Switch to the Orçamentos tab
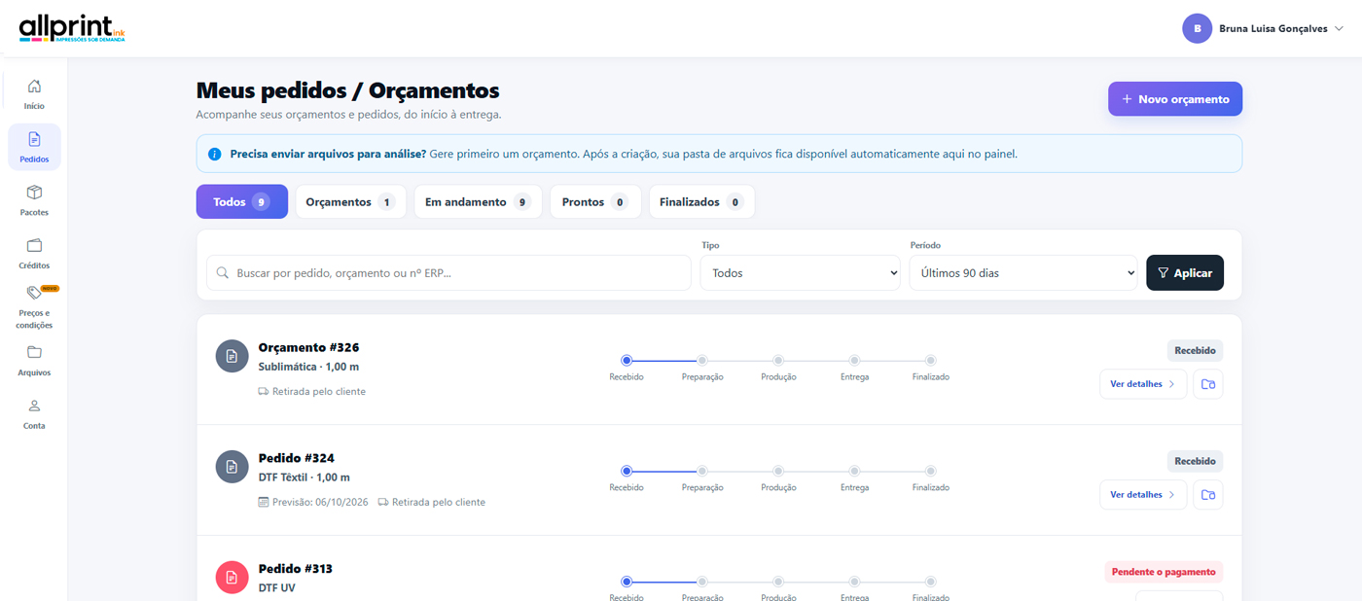Viewport: 1362px width, 601px height. coord(350,201)
